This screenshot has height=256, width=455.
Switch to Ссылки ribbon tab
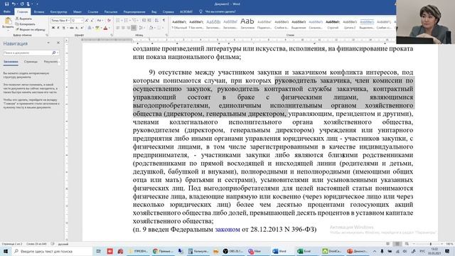tap(93, 12)
